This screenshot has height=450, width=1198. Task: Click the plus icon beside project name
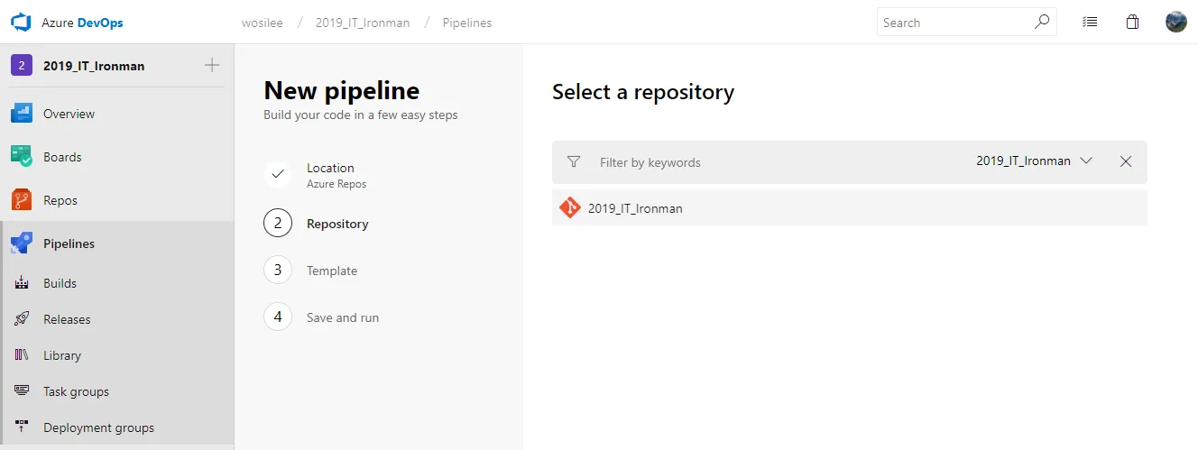[x=212, y=65]
